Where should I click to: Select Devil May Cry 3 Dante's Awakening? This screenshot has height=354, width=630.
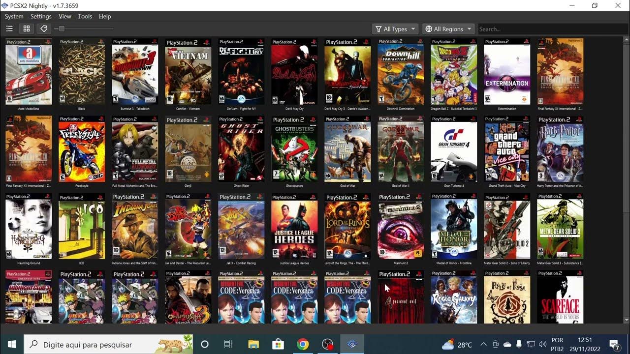point(347,72)
